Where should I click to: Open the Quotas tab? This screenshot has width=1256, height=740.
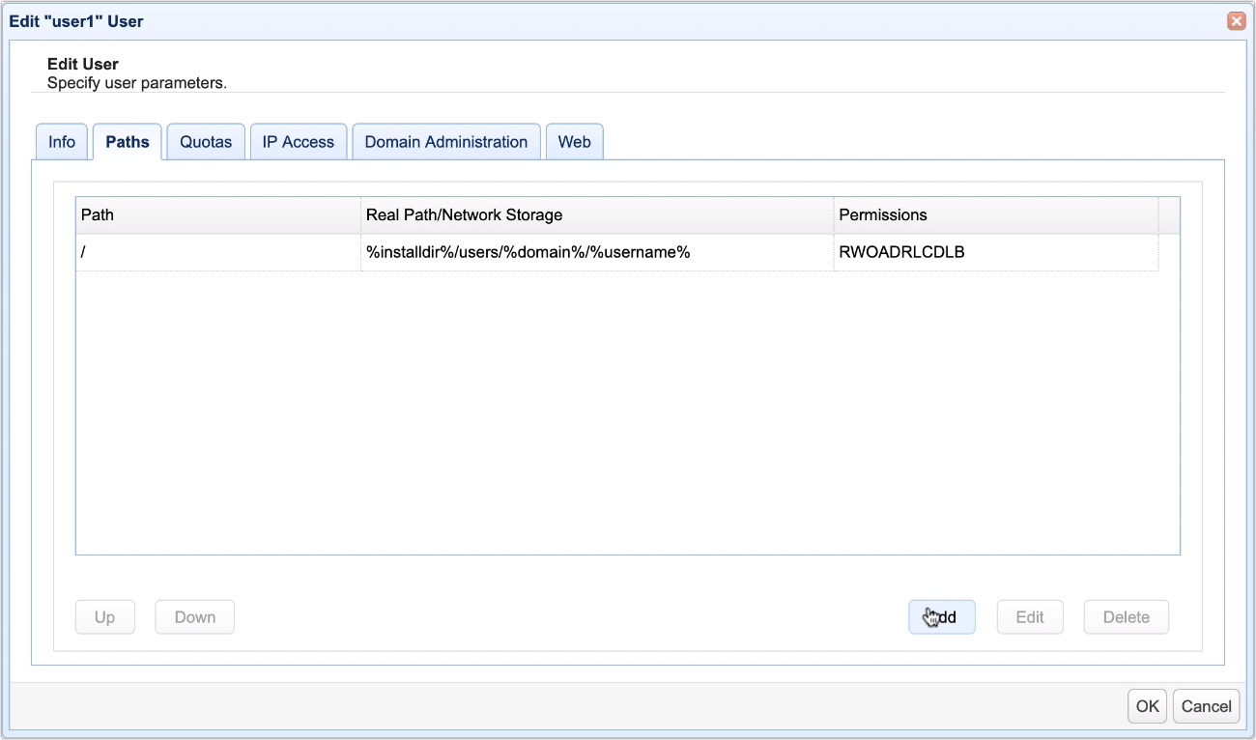coord(205,141)
